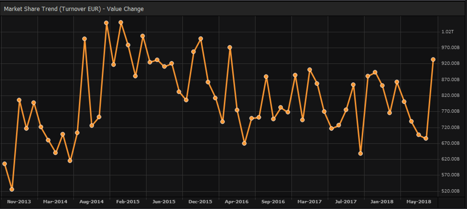
Task: Click the 'Nov-2013' x-axis label
Action: (x=19, y=202)
